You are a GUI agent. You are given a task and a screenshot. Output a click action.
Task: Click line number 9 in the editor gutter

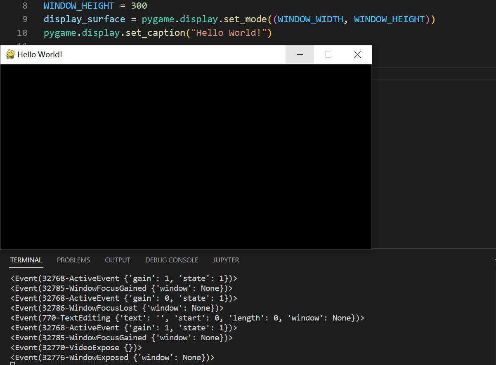coord(25,19)
